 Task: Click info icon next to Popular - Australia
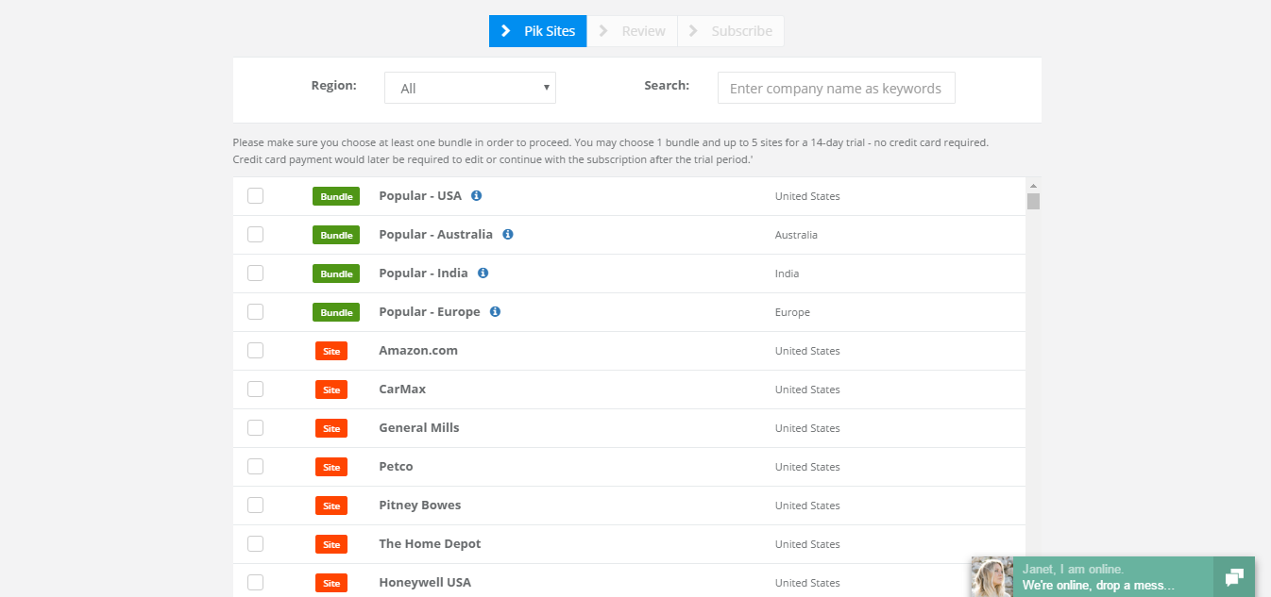507,234
